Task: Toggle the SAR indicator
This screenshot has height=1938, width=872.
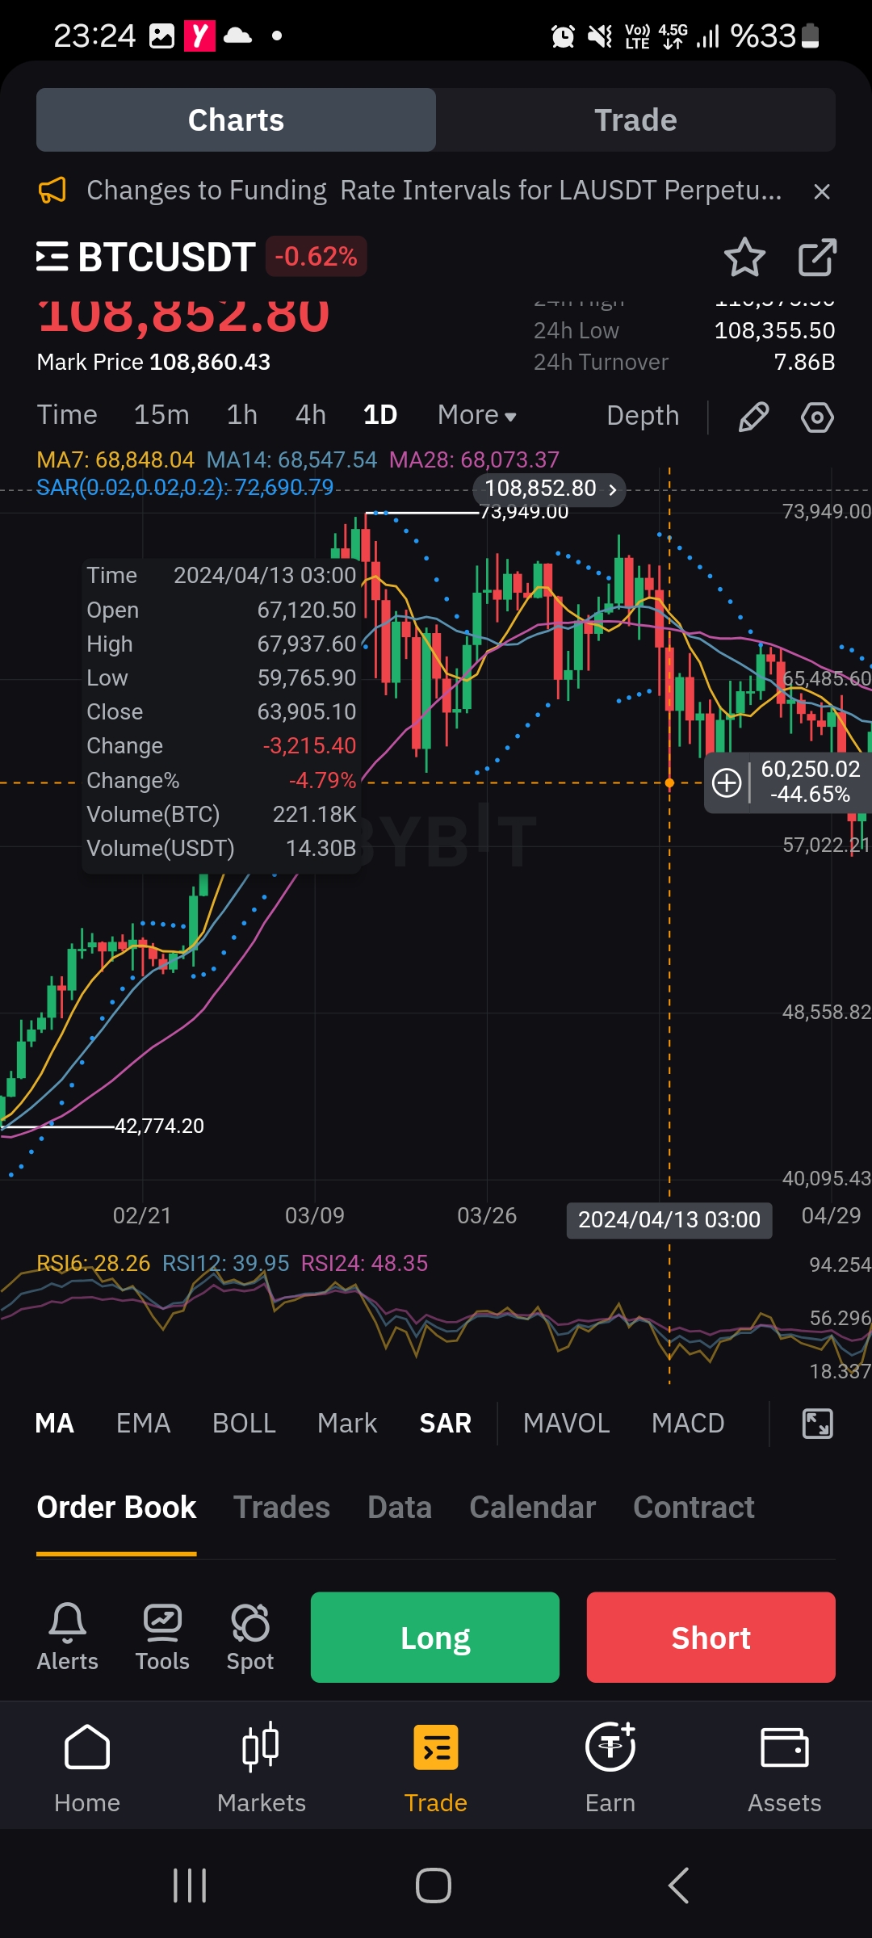Action: pyautogui.click(x=446, y=1423)
